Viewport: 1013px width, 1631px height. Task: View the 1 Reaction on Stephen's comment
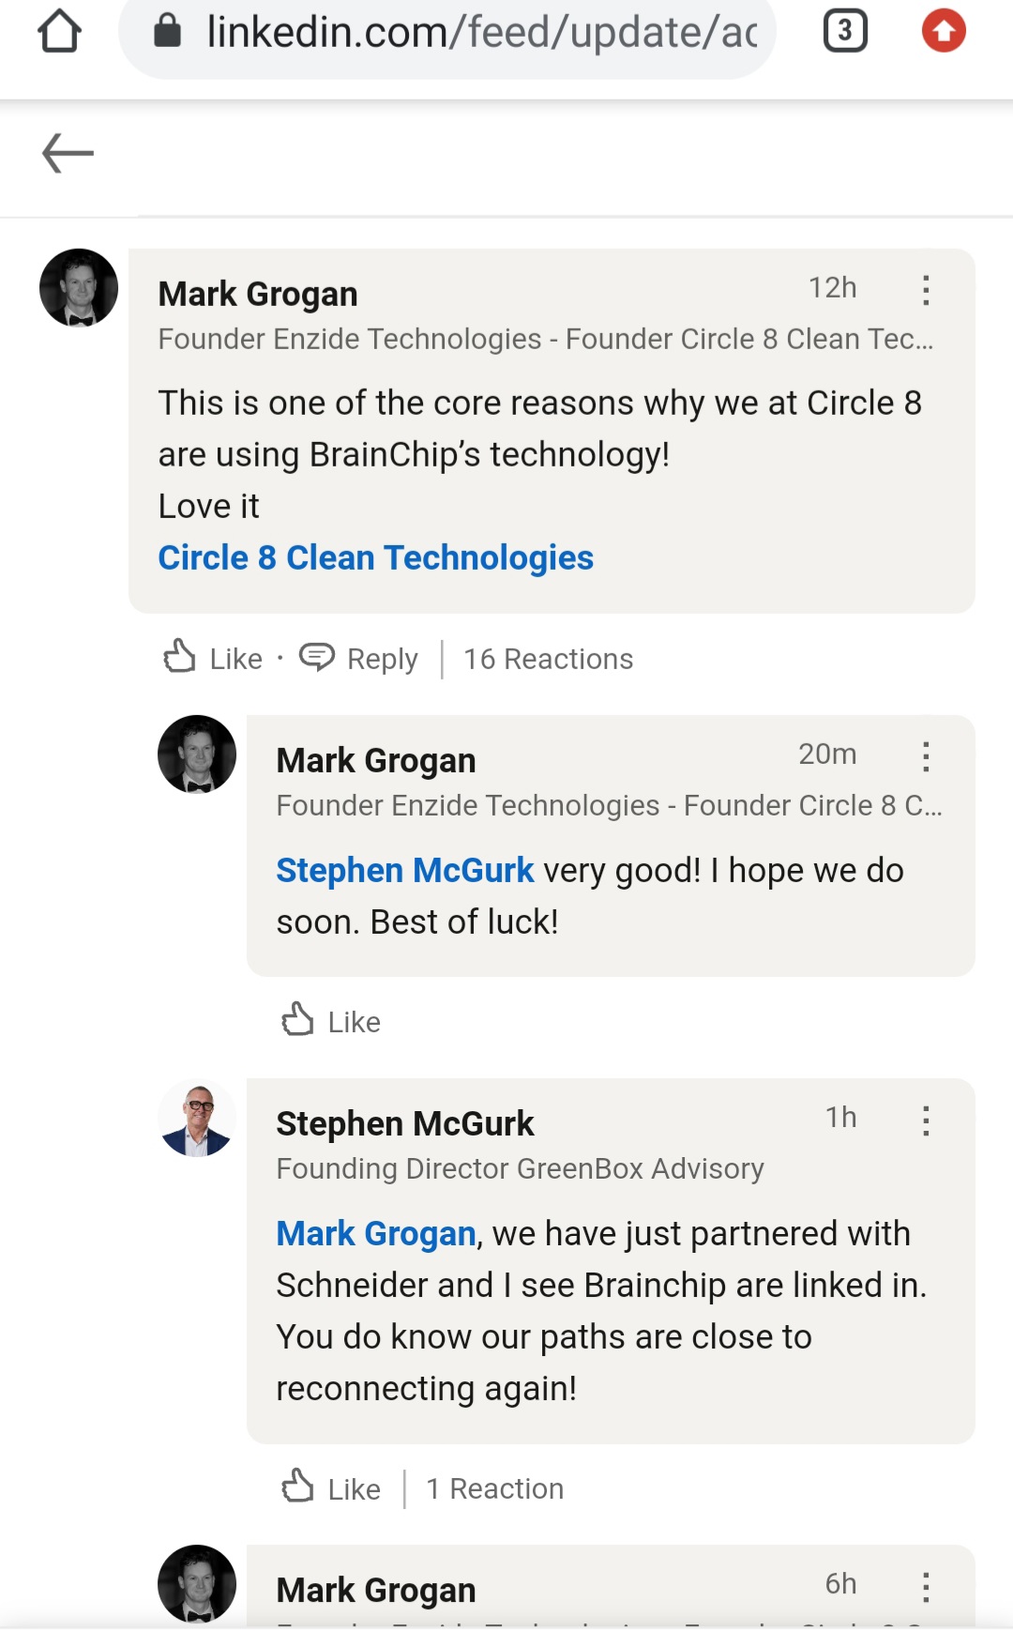(x=495, y=1488)
